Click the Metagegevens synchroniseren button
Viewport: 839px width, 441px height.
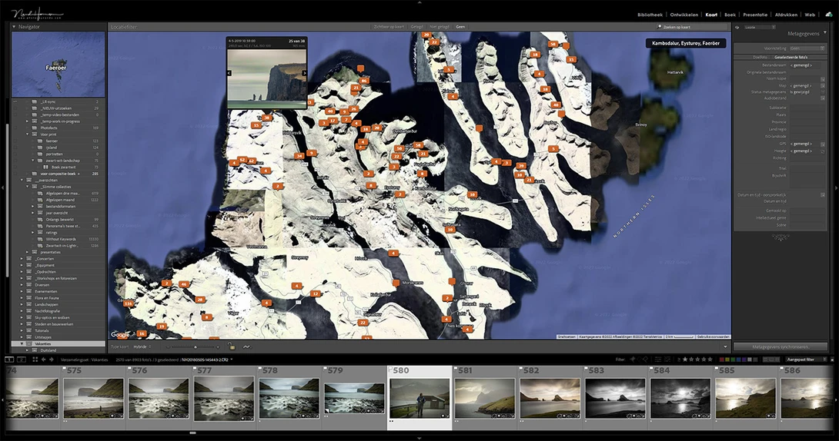[x=781, y=347]
